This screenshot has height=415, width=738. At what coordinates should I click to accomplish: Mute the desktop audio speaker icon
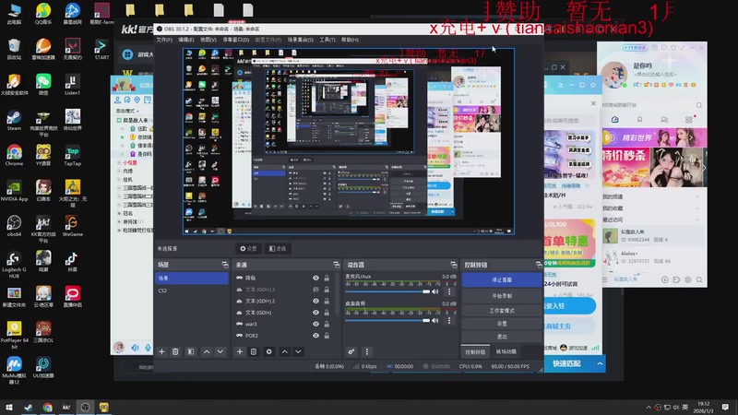click(x=435, y=320)
